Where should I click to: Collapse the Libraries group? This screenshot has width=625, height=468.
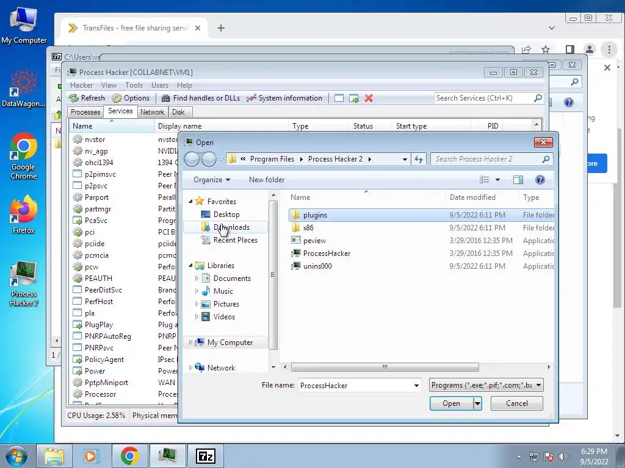pos(190,266)
